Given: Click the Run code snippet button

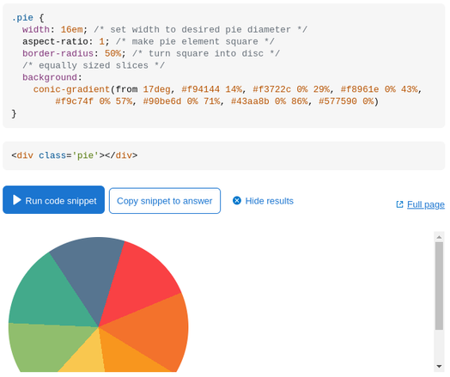Looking at the screenshot, I should coord(53,200).
